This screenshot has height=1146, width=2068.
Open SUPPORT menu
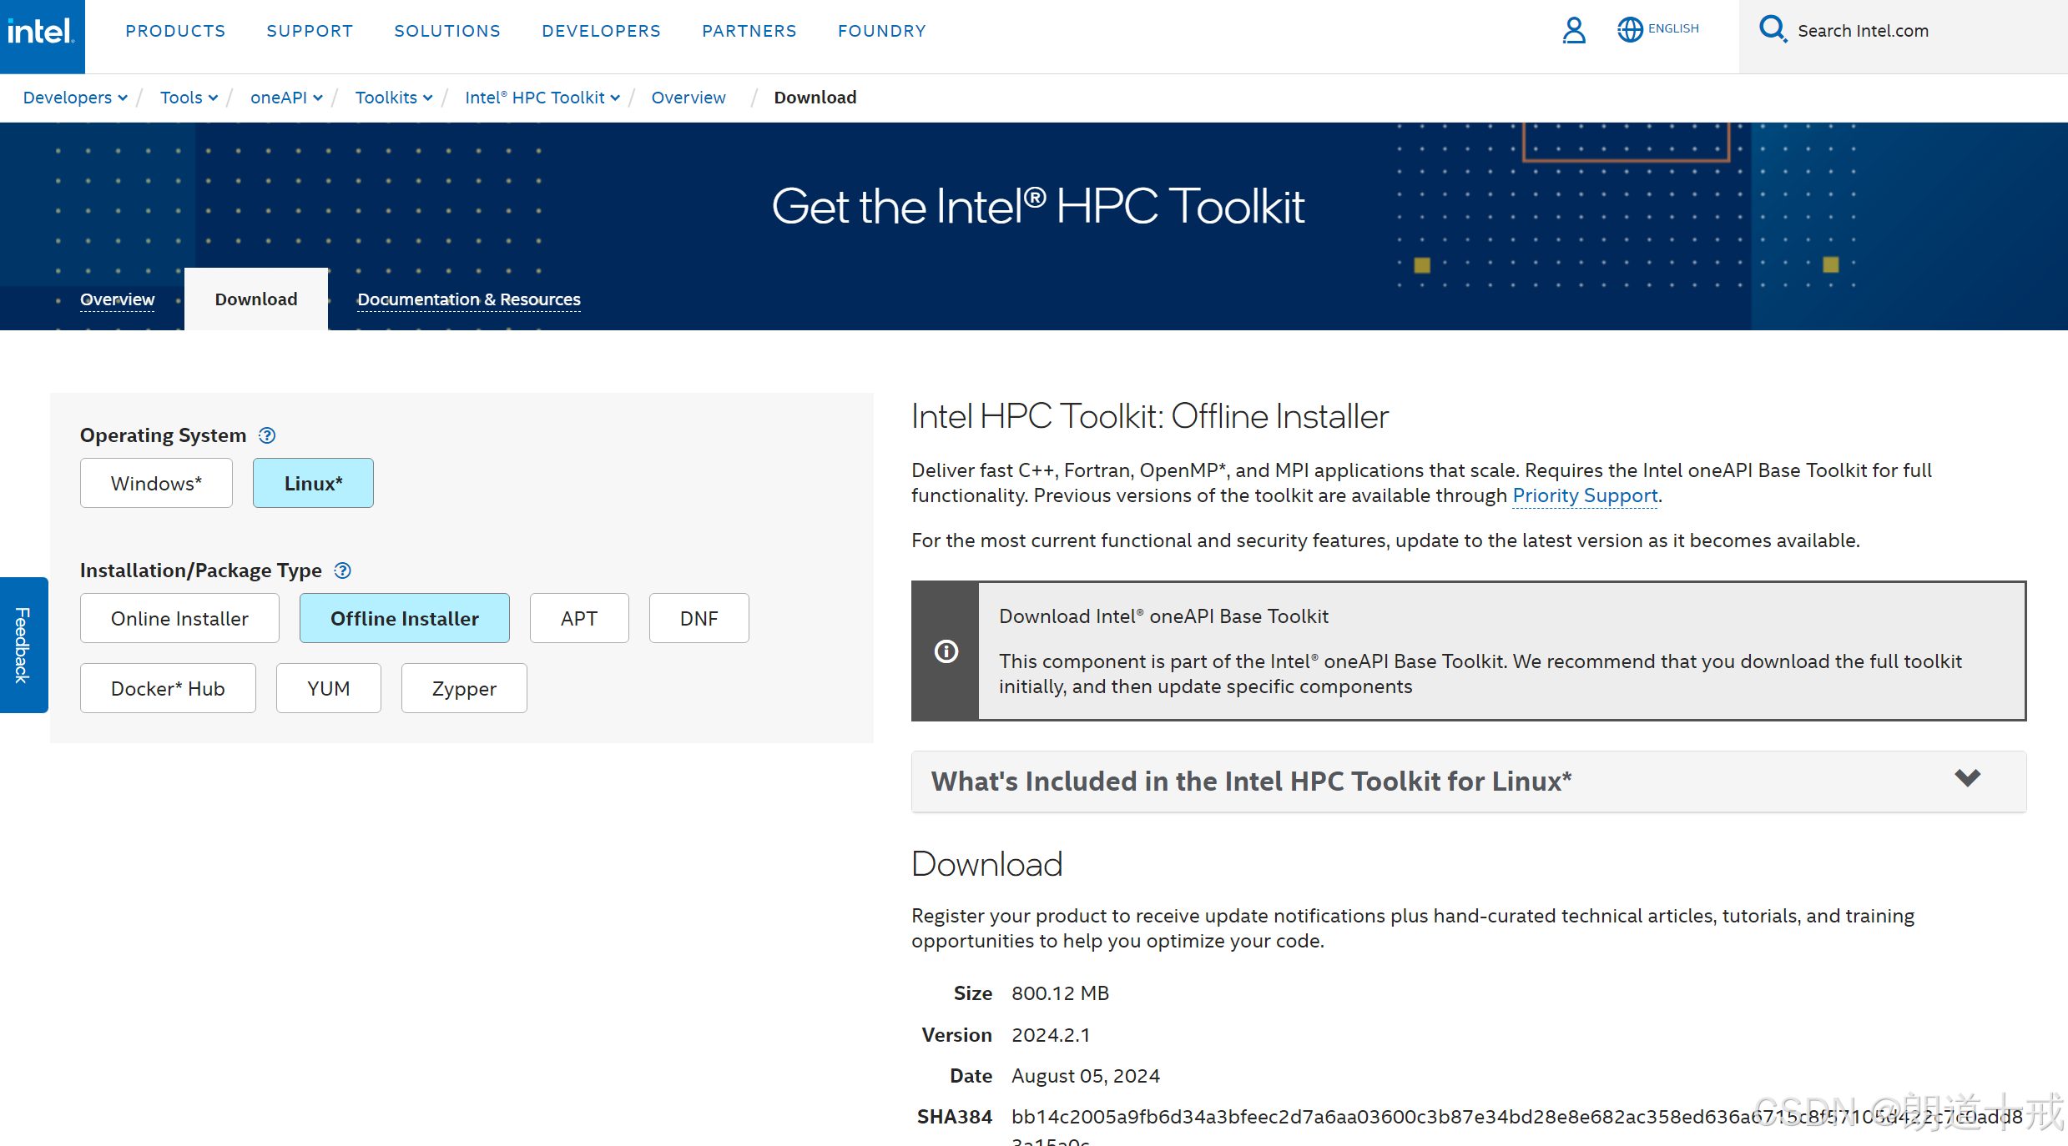click(x=310, y=31)
